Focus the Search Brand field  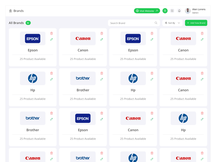click(134, 23)
